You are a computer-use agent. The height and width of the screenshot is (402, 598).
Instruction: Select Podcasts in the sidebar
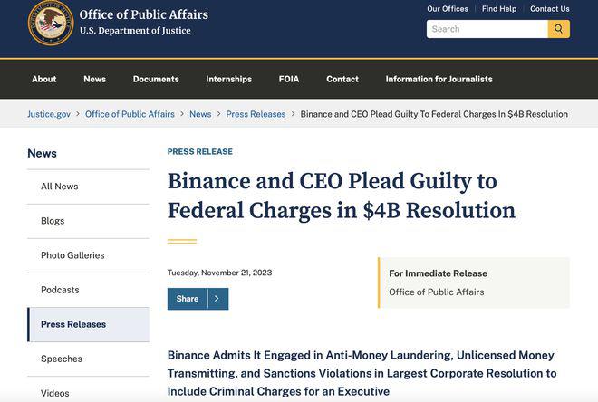coord(60,290)
